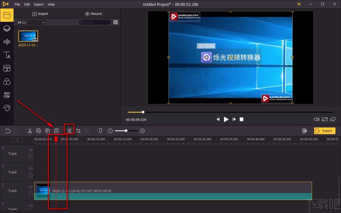341x213 pixels.
Task: Open the Audio waveform panel in sidebar
Action: click(7, 42)
